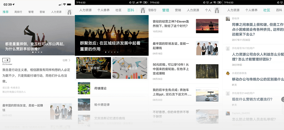The height and width of the screenshot is (130, 284).
Task: Open 个人修养 tab on the 百科 screen
Action: pos(104,10)
